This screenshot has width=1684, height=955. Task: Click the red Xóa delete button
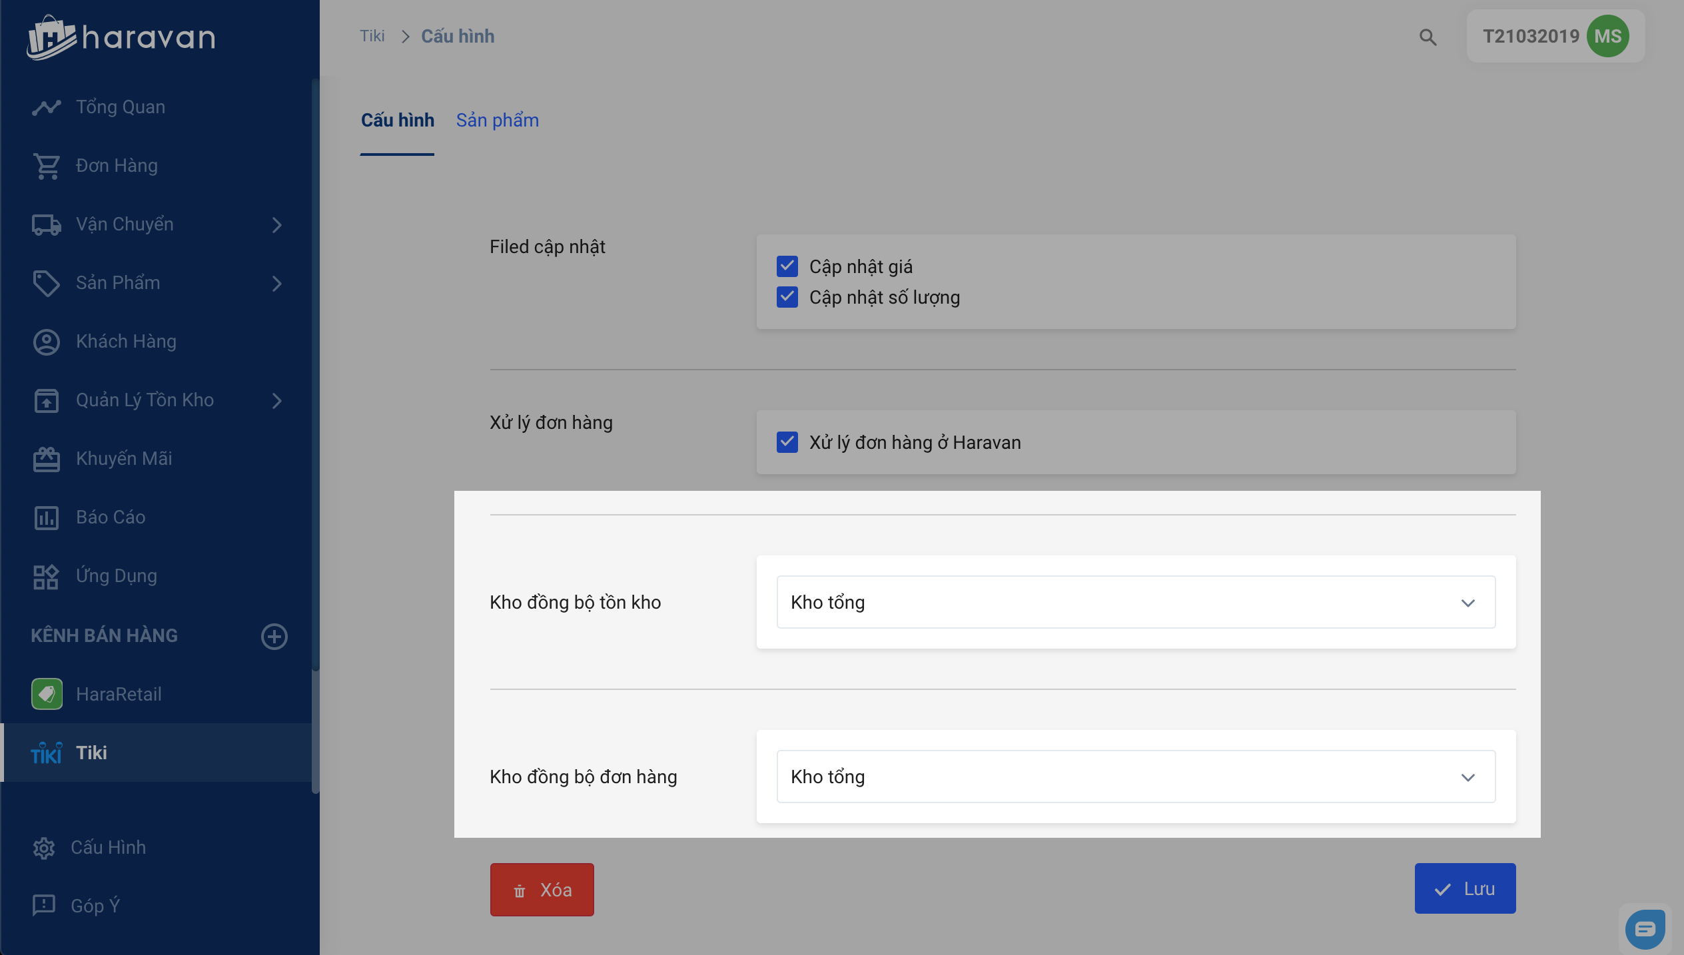click(542, 890)
